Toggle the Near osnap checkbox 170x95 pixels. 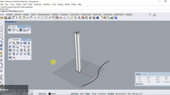click(146, 77)
